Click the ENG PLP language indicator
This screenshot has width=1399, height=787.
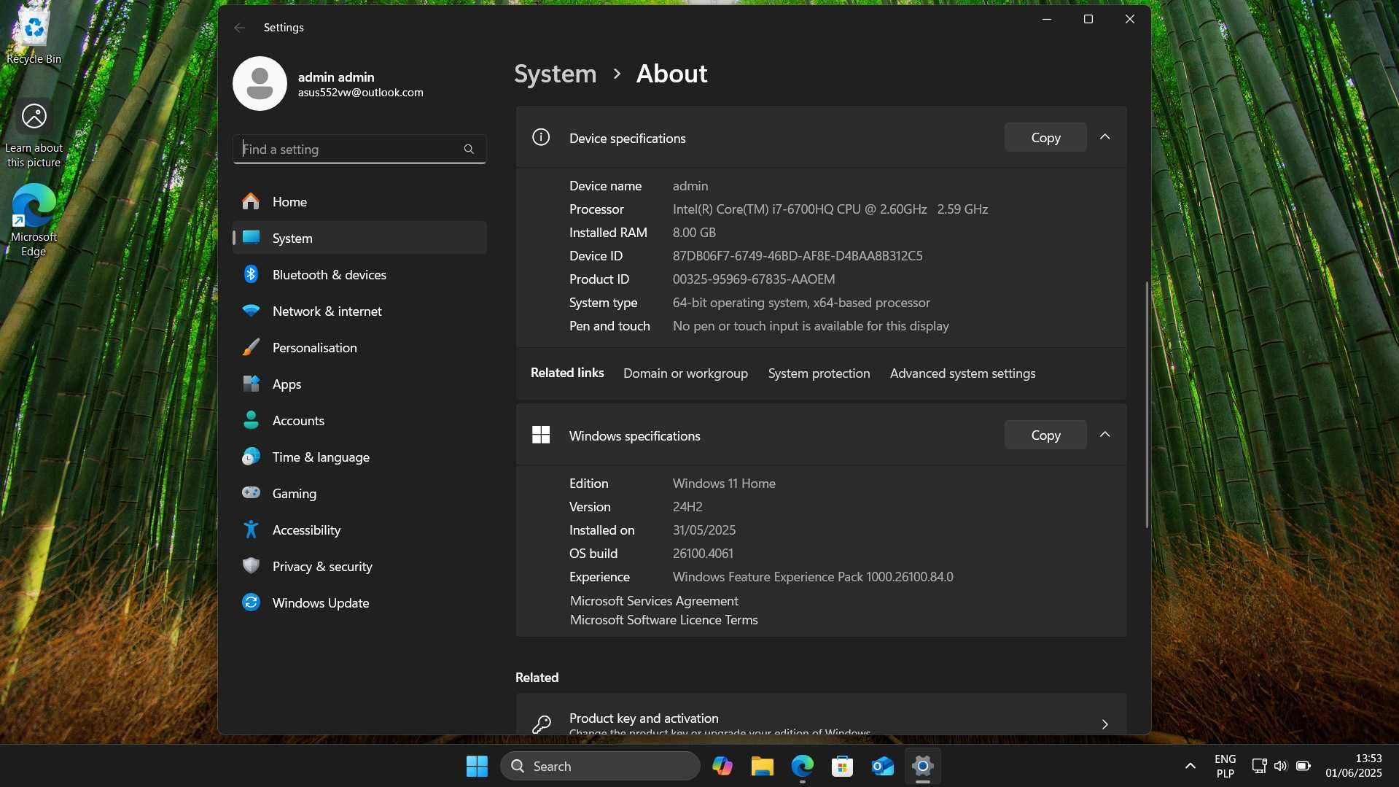pos(1225,766)
